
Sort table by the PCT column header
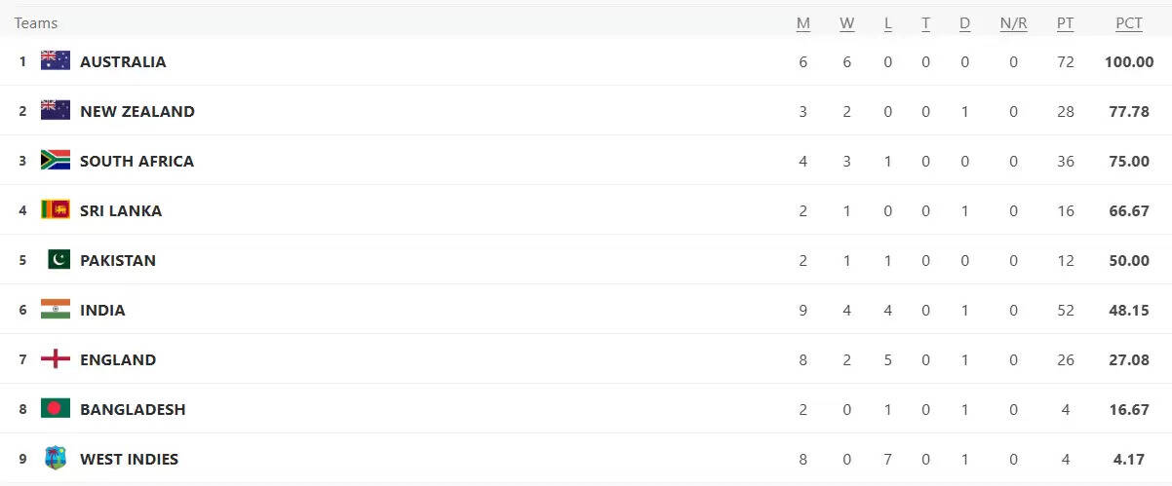coord(1128,23)
